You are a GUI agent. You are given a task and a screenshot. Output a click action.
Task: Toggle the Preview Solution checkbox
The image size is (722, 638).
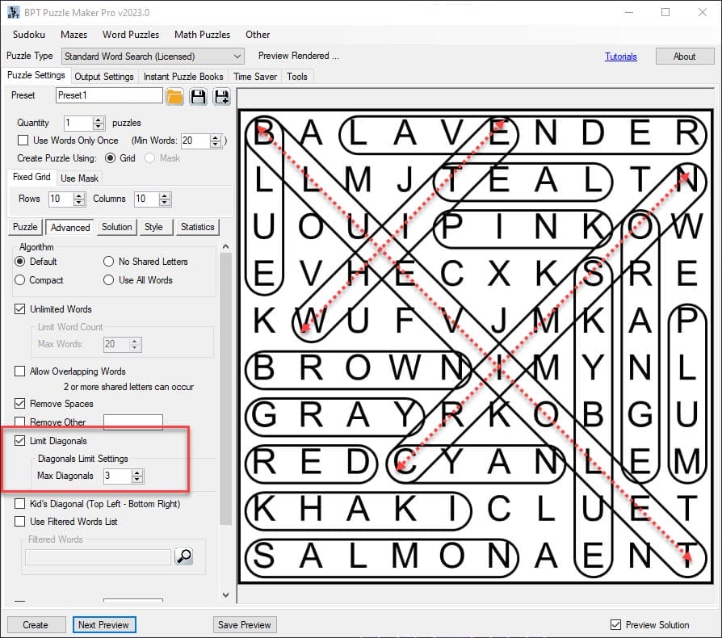coord(616,625)
